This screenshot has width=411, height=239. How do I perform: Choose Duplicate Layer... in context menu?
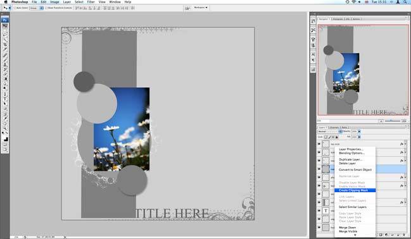pos(355,159)
